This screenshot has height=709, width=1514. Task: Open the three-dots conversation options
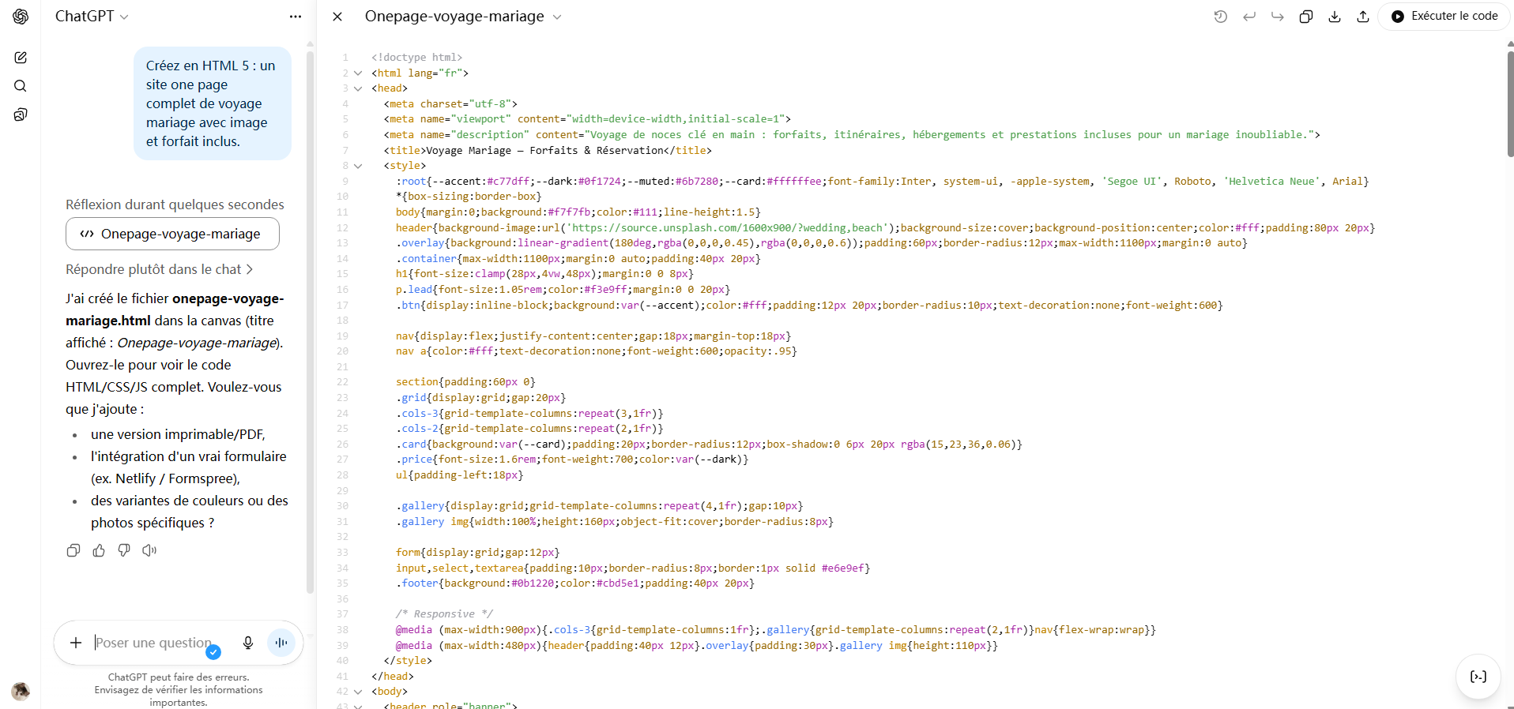[296, 17]
